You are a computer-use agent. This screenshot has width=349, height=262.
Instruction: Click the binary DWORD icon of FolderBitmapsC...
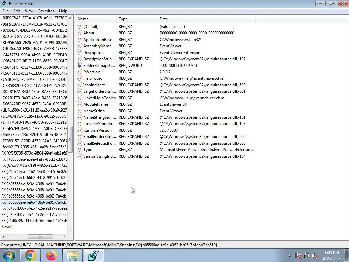(x=80, y=65)
